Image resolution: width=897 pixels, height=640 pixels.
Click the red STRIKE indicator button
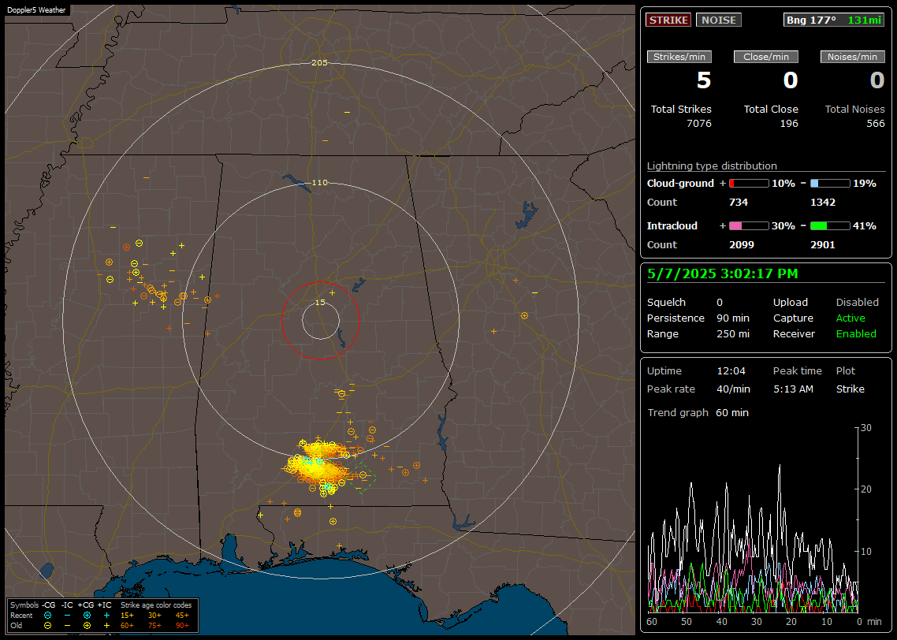(x=668, y=20)
